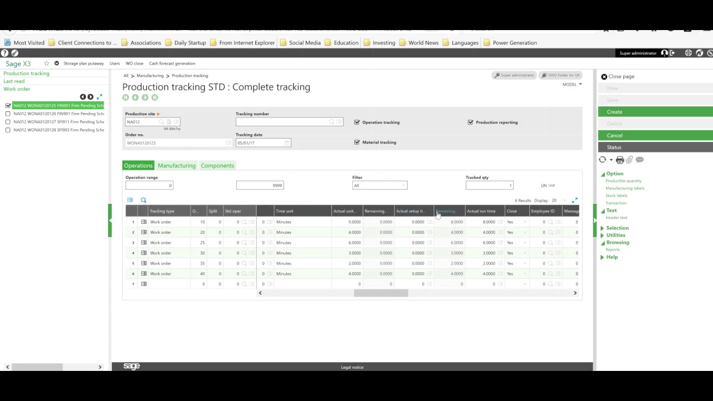Jump to first record navigation icon

pos(126,97)
